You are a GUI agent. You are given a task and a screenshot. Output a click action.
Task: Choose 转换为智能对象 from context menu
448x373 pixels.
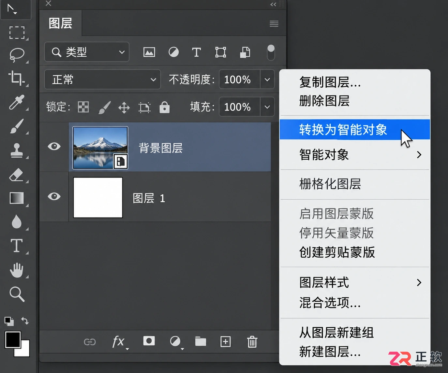pyautogui.click(x=355, y=129)
